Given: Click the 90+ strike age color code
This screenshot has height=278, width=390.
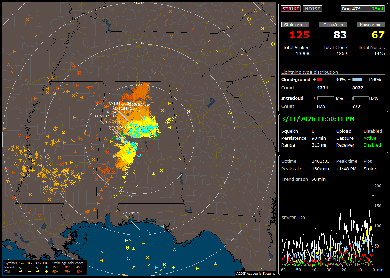Looking at the screenshot, I should 79,271.
